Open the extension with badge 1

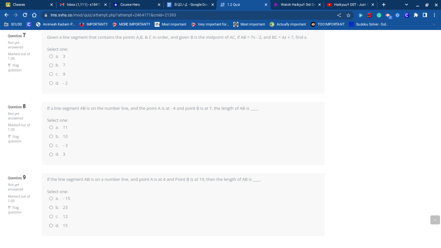coord(388,15)
